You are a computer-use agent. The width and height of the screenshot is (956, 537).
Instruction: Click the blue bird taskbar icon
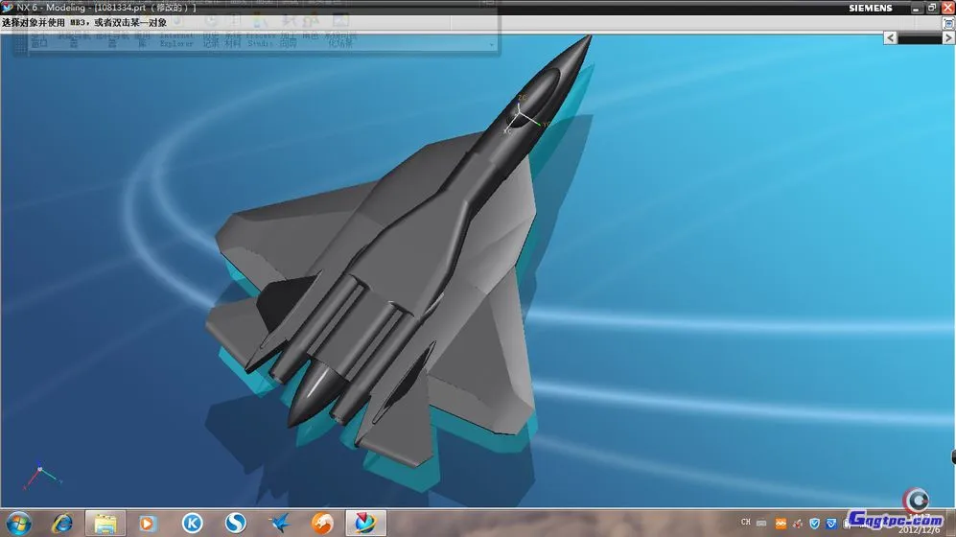point(279,523)
